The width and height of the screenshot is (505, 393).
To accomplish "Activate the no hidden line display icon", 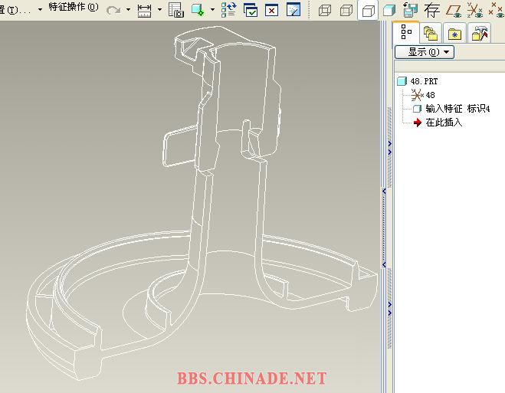I will tap(369, 10).
